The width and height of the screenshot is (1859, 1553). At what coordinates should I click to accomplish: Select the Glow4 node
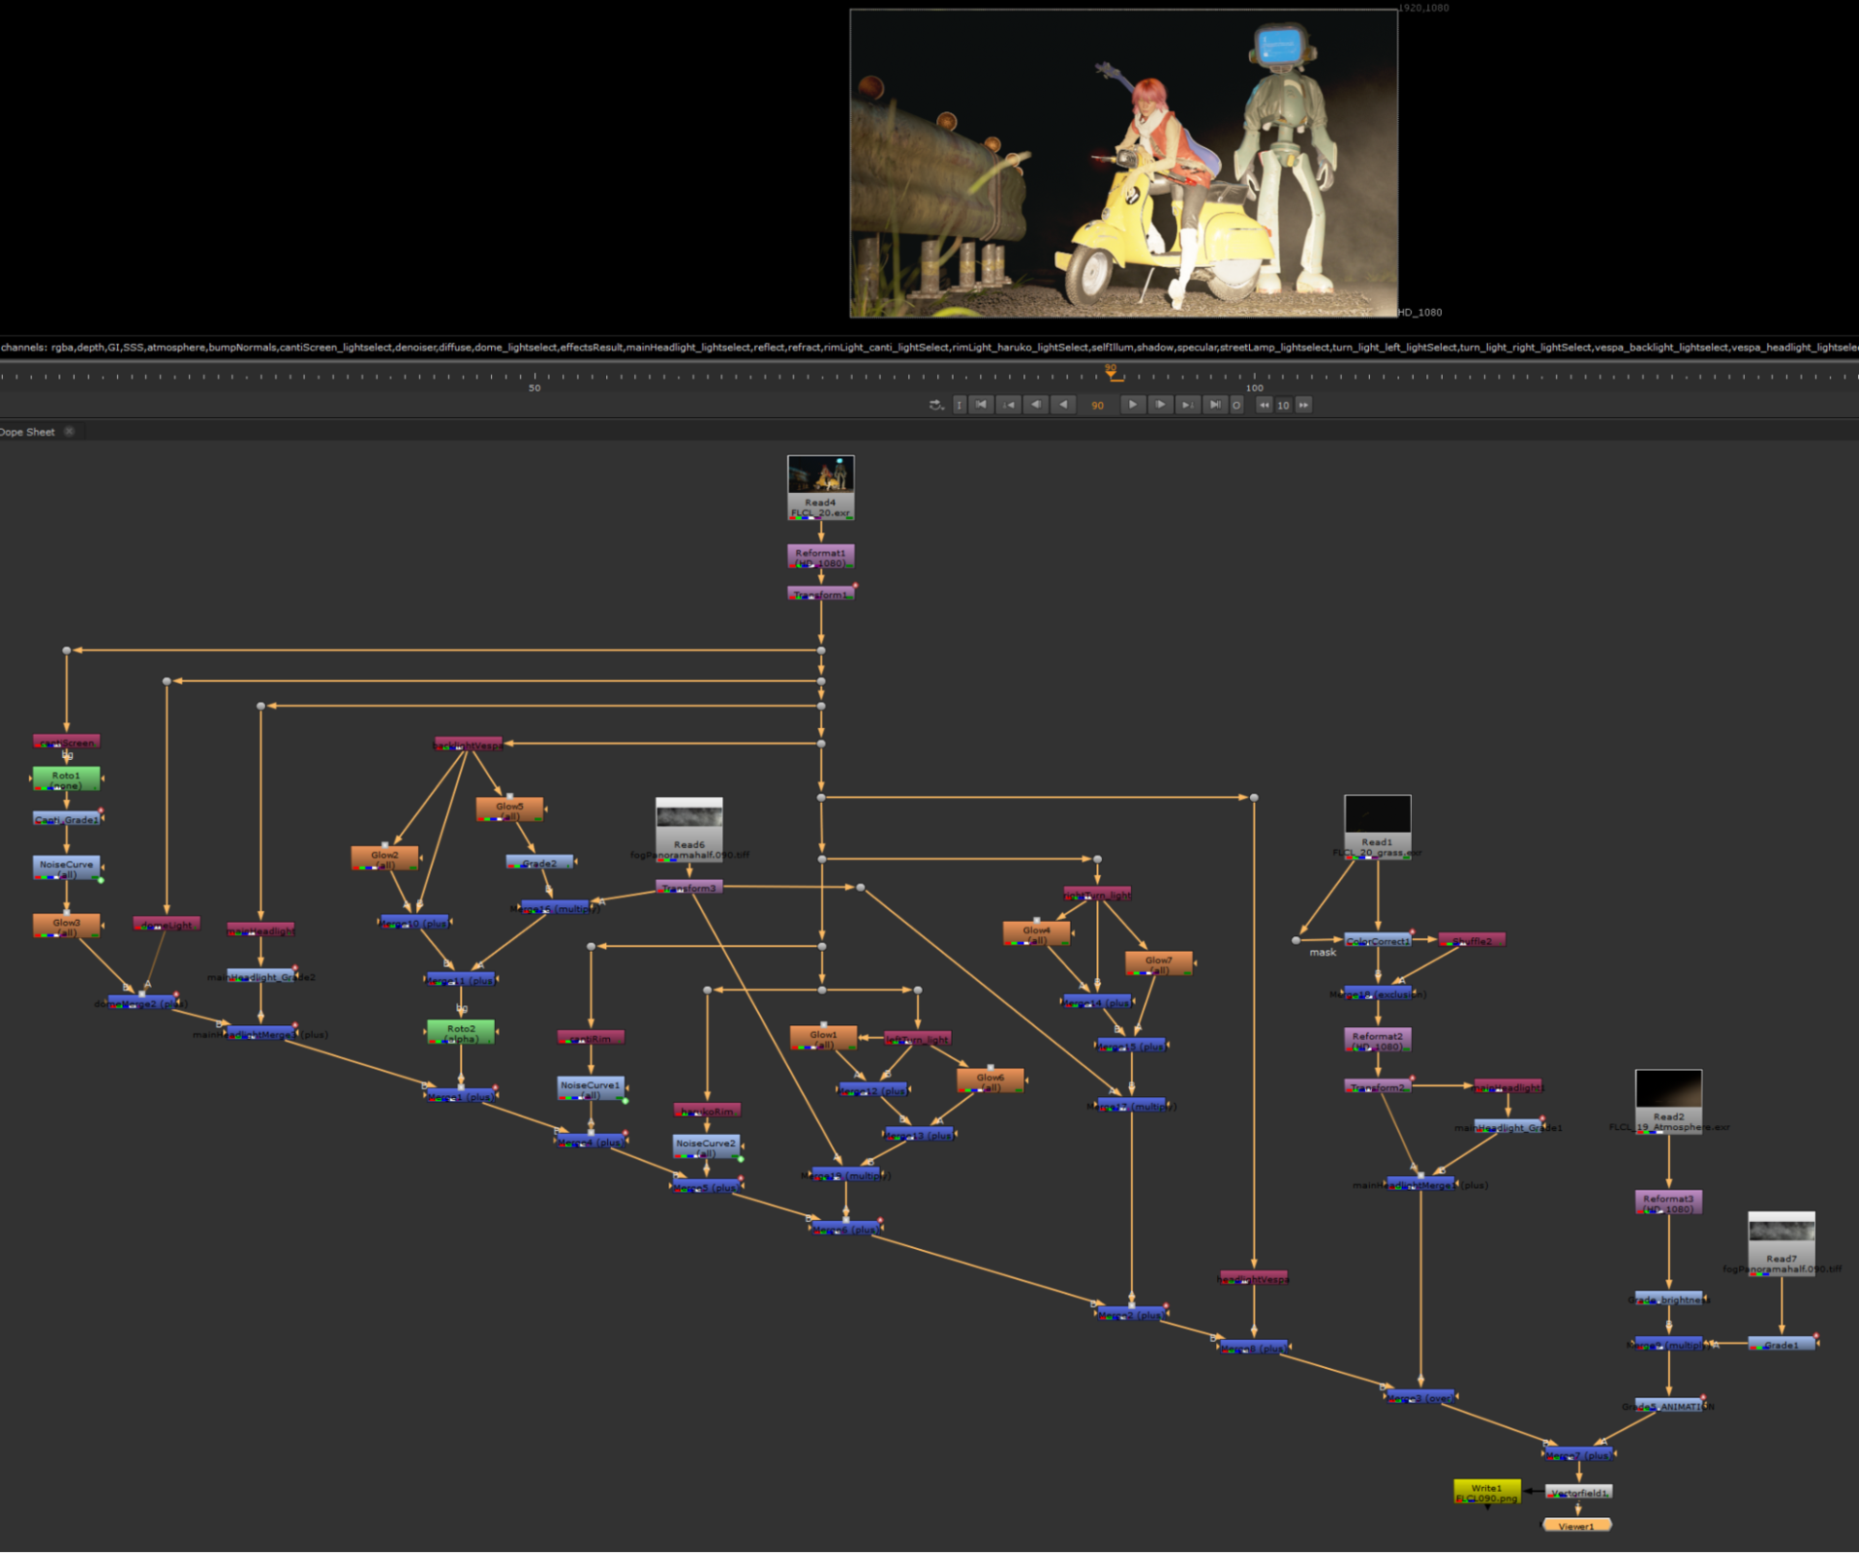(1036, 933)
